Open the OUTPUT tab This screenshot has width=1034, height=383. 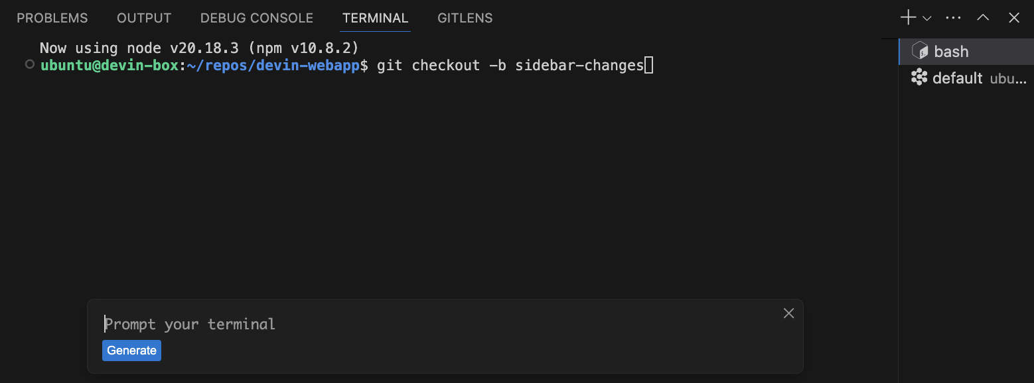click(x=144, y=18)
